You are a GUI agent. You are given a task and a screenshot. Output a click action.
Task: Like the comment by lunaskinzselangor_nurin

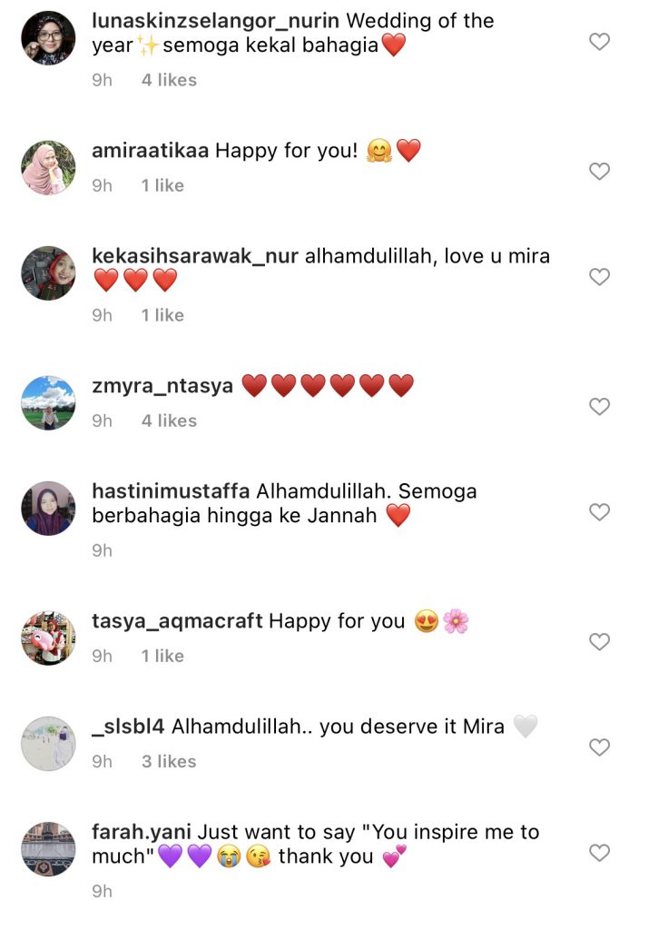(x=599, y=42)
